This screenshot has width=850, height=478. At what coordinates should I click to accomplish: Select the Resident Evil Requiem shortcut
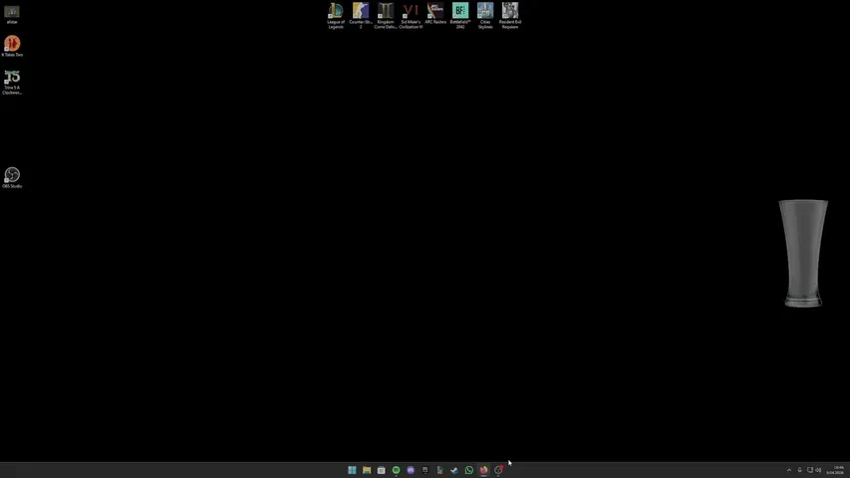click(x=510, y=15)
